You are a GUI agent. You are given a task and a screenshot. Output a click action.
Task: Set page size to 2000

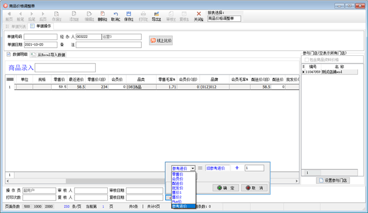[x=49, y=206]
